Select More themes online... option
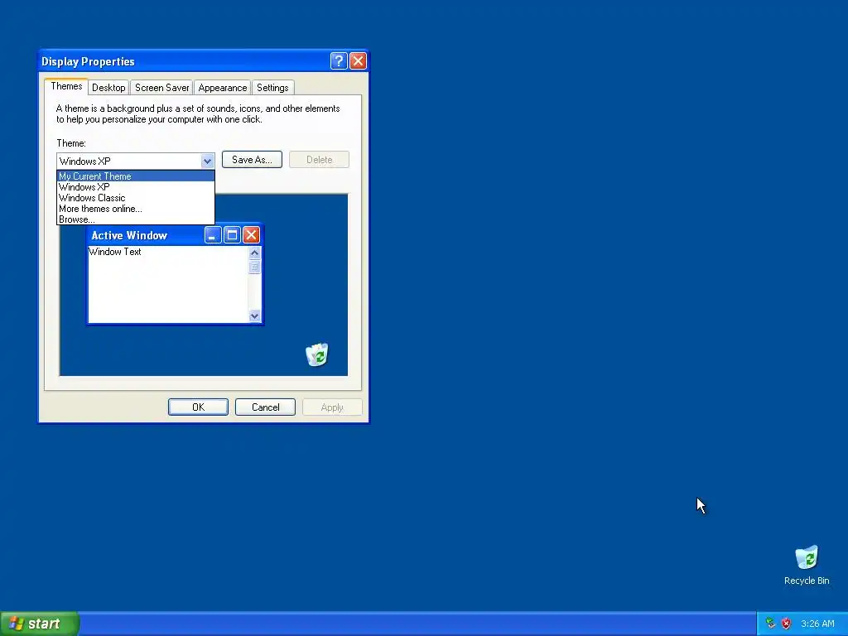This screenshot has width=848, height=636. point(136,209)
